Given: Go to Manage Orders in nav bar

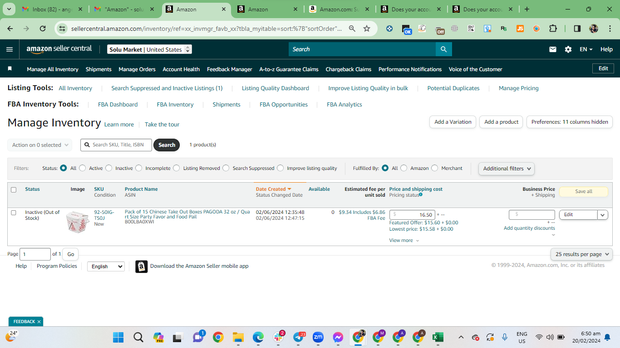Looking at the screenshot, I should coord(137,69).
